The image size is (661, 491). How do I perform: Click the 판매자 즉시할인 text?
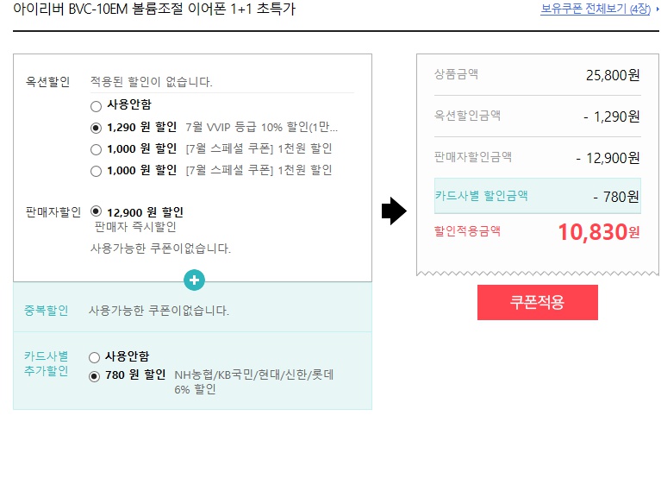tap(135, 227)
